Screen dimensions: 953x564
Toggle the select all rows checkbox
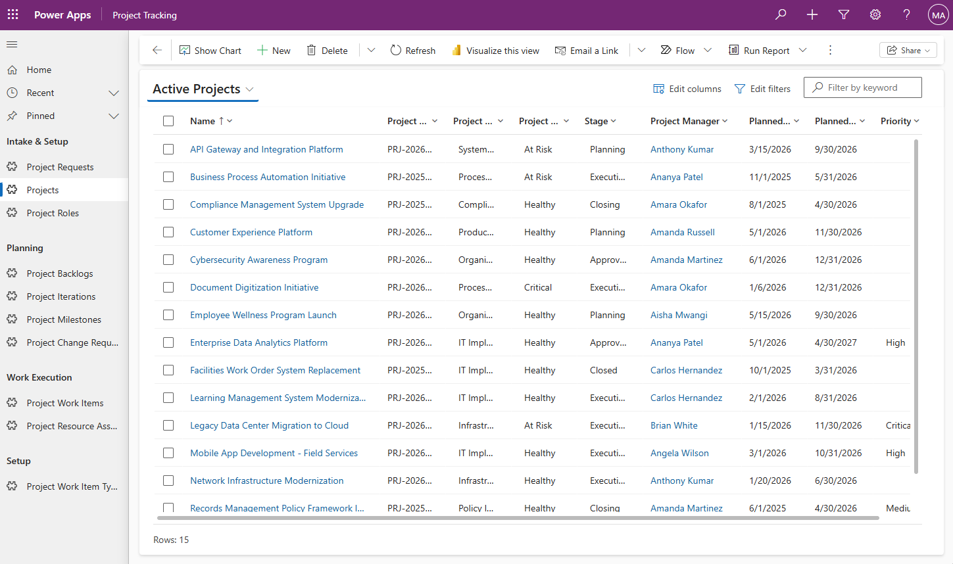[x=168, y=121]
